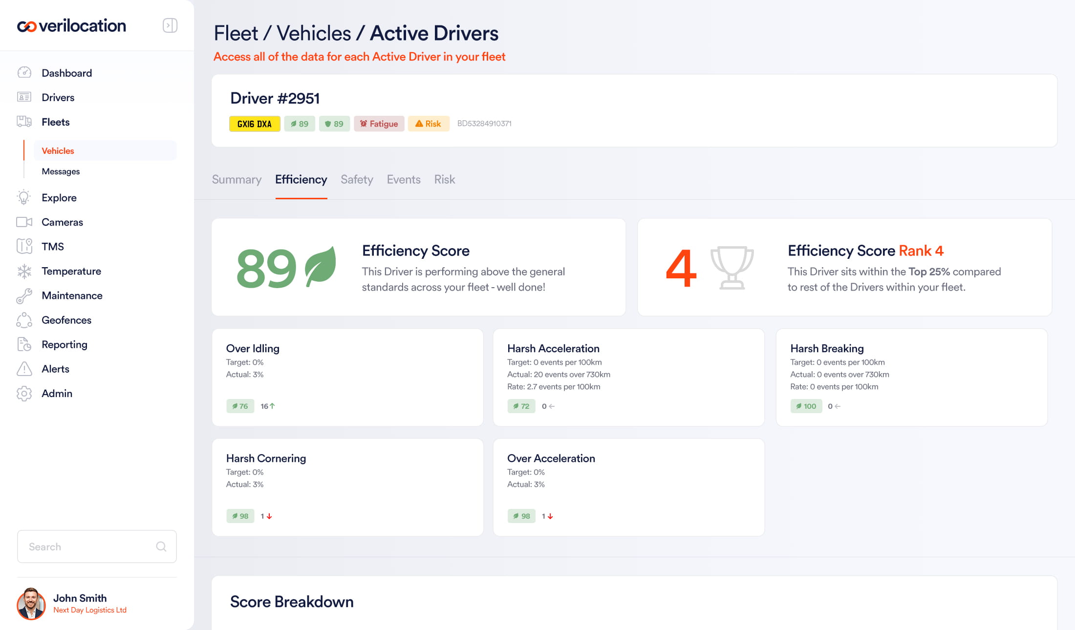Click the Explore lightbulb icon
This screenshot has width=1075, height=630.
tap(24, 197)
